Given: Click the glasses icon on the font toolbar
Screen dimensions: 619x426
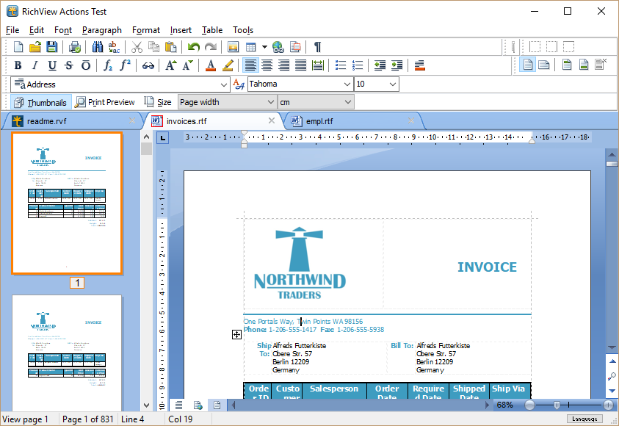Looking at the screenshot, I should tap(148, 65).
